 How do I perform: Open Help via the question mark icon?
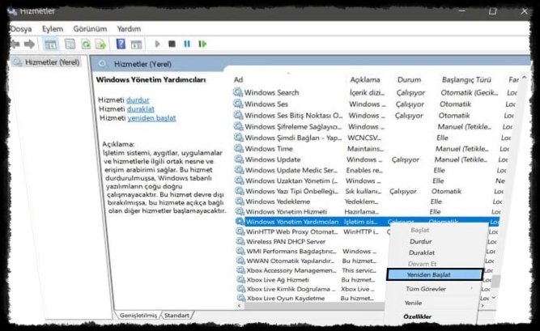pyautogui.click(x=121, y=44)
